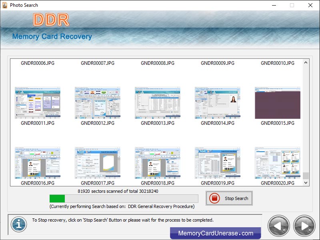
Task: Click the DDR General Recovery Procedure text
Action: pos(161,206)
